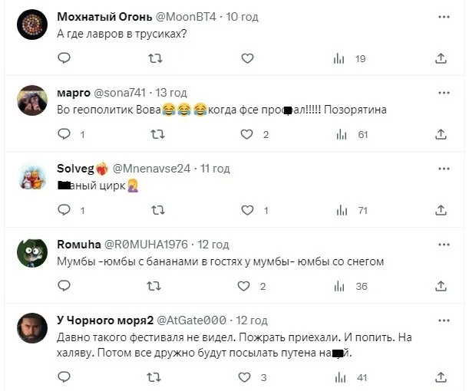Viewport: 469px width, 391px height.
Task: Share Solveg's tweet
Action: pos(441,210)
